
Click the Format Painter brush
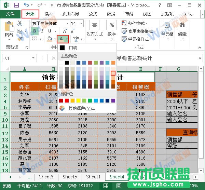[x=20, y=39]
